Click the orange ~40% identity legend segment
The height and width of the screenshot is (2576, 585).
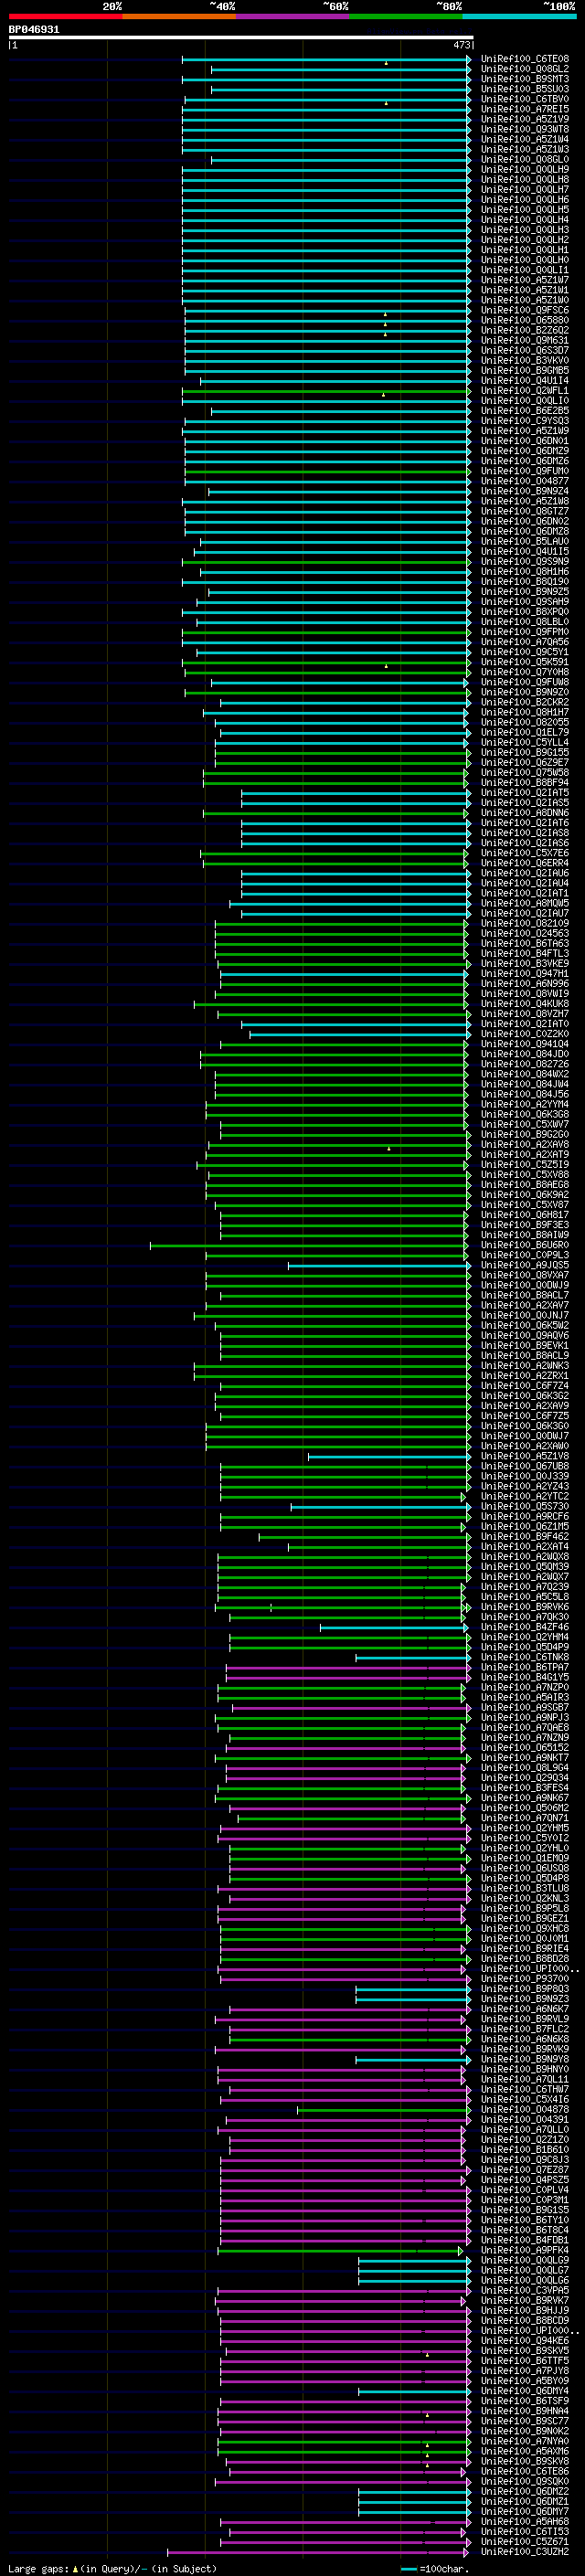click(179, 16)
